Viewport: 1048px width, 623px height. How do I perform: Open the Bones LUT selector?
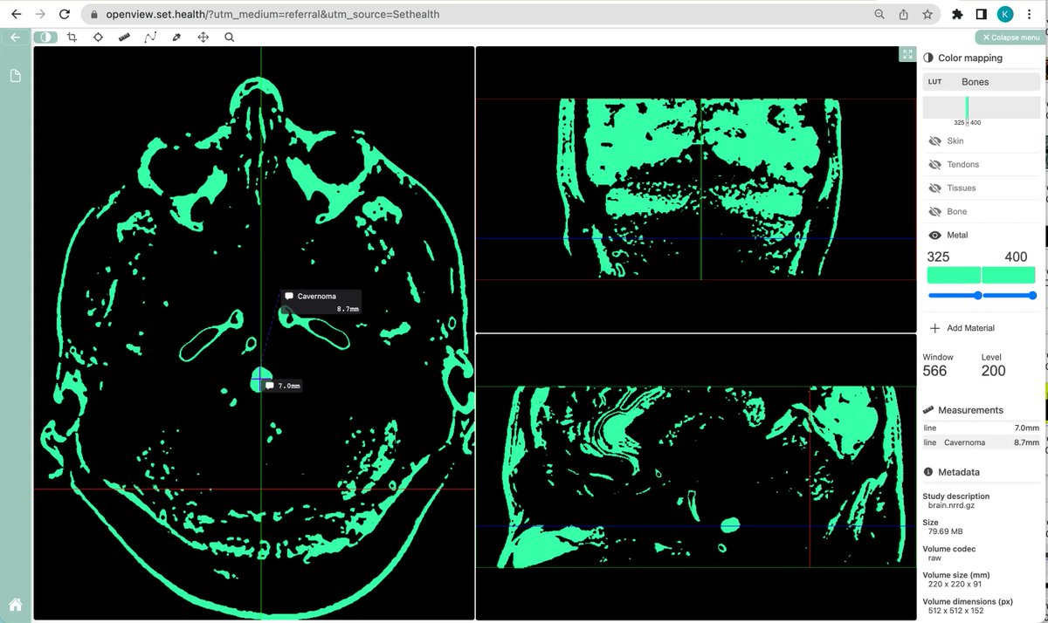pyautogui.click(x=981, y=81)
